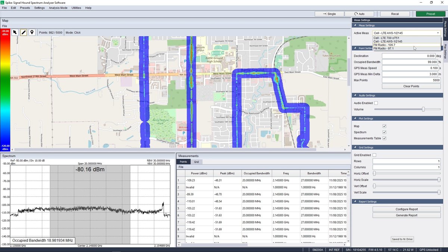448x252 pixels.
Task: Toggle the Measurements Table checkbox
Action: [x=385, y=139]
